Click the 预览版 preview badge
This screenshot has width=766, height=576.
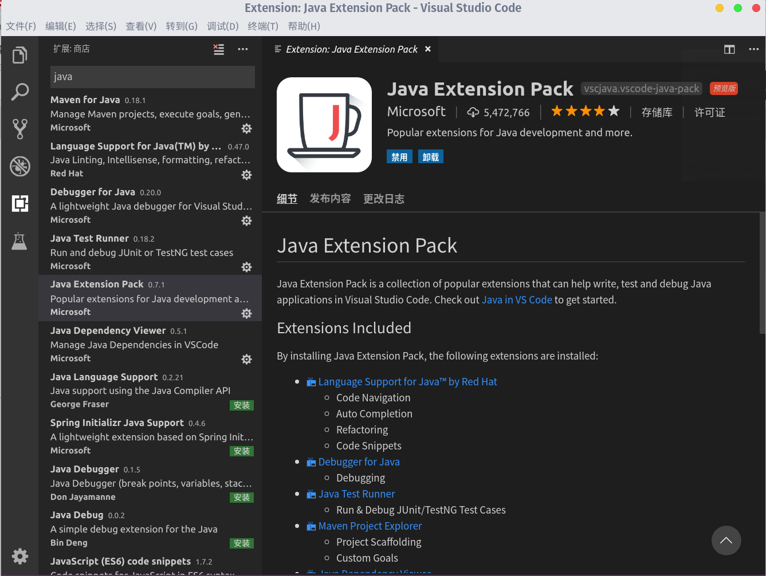point(724,89)
